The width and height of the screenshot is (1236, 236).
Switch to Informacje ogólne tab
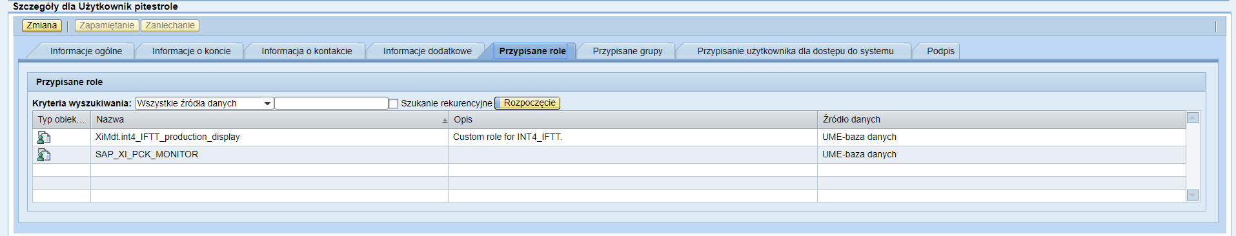pos(86,51)
